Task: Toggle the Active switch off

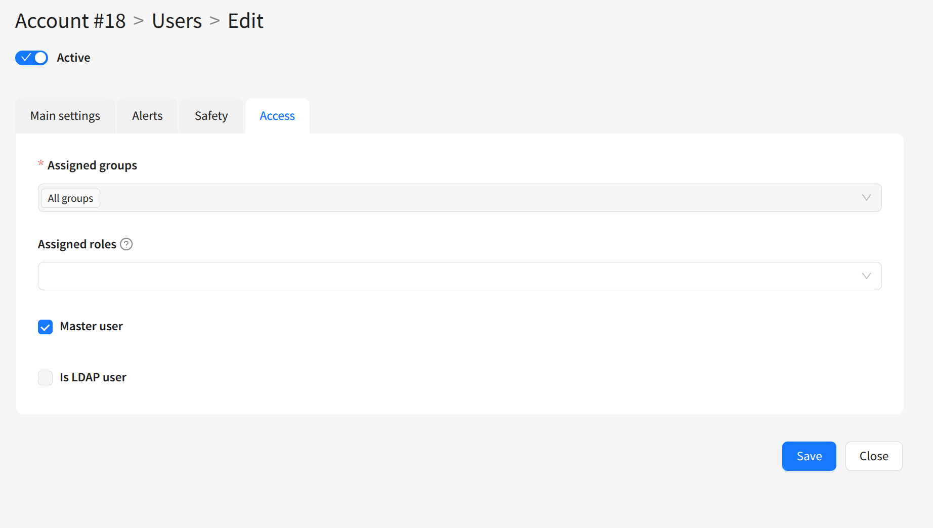Action: point(31,58)
